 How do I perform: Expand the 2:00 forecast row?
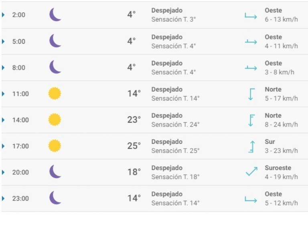4,15
